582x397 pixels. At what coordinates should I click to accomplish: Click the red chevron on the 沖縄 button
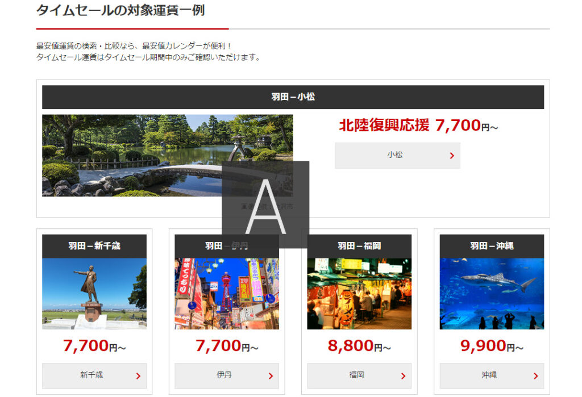click(535, 376)
